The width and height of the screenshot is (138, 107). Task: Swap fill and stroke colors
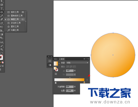(2, 53)
